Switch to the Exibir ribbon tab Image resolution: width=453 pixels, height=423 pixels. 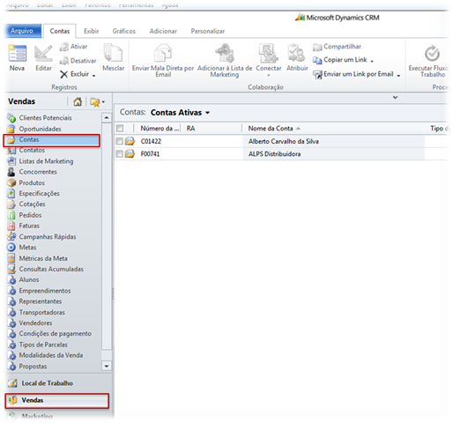[x=91, y=31]
